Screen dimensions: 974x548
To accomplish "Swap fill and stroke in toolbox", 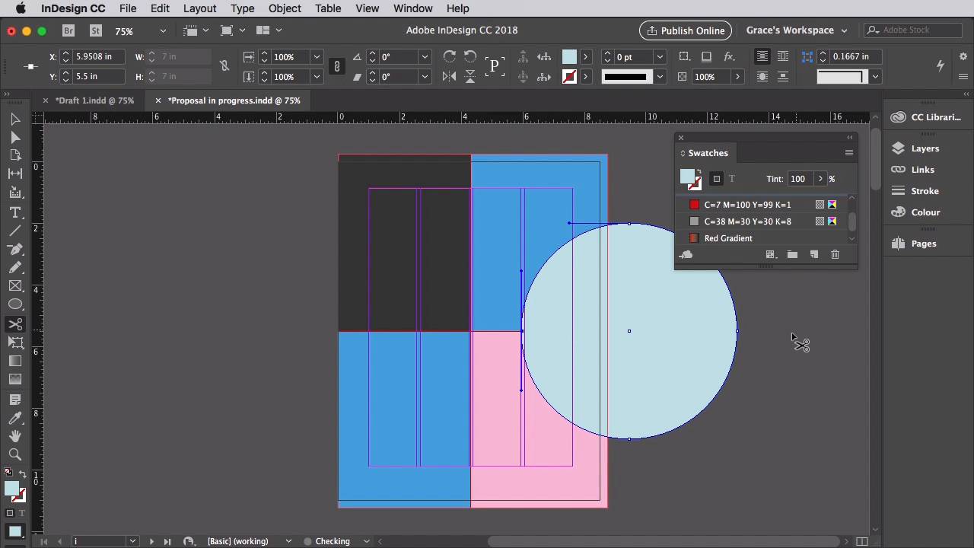I will 22,474.
